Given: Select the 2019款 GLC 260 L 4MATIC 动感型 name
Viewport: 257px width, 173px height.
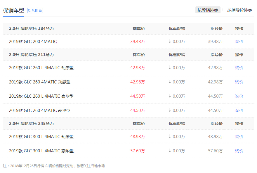Looking at the screenshot, I should [41, 68].
